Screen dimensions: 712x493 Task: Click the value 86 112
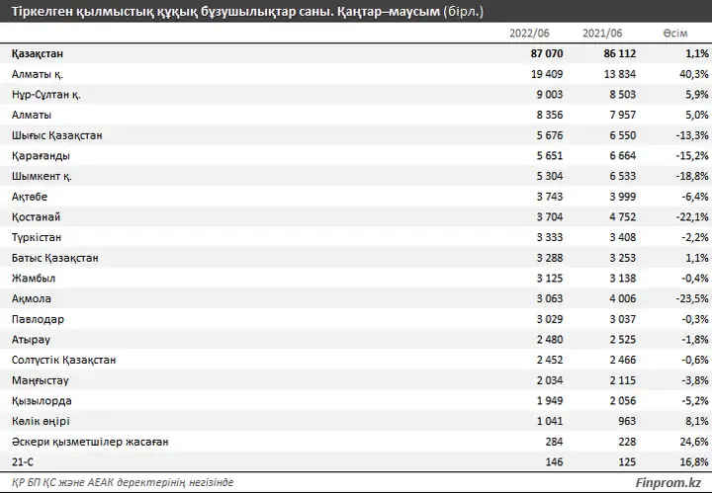click(x=619, y=53)
